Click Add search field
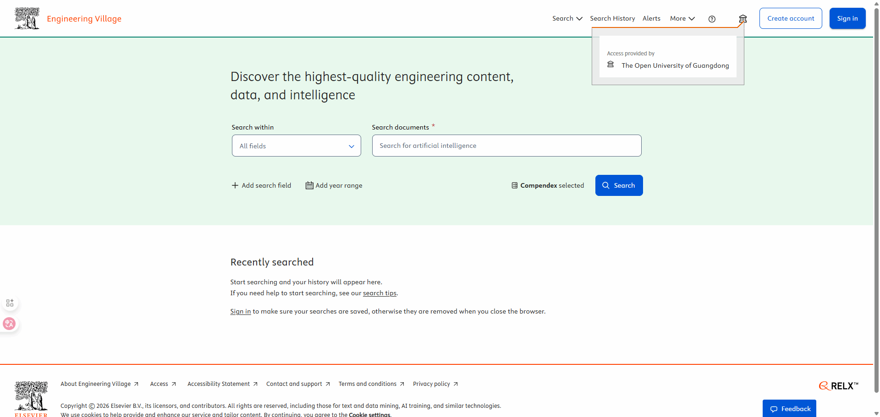This screenshot has height=417, width=880. [261, 185]
